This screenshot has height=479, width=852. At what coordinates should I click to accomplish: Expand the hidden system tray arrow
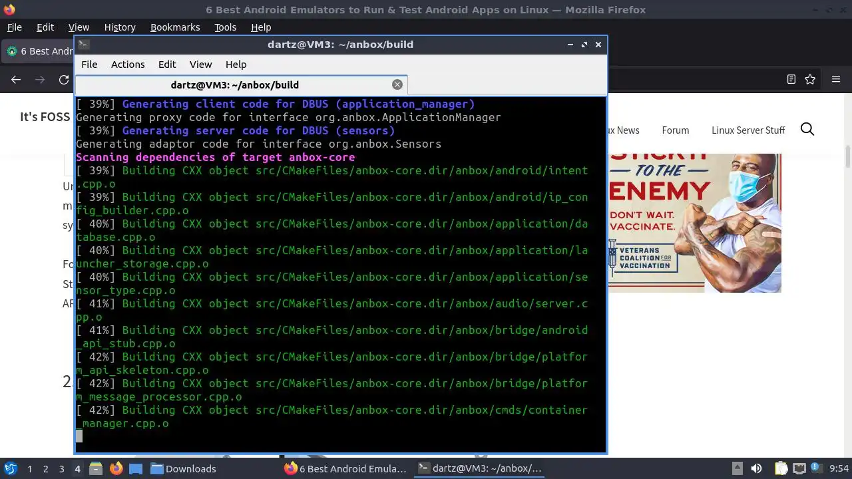click(737, 468)
